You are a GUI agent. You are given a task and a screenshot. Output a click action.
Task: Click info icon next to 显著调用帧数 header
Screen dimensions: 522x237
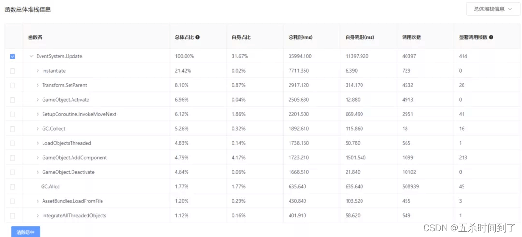click(x=491, y=37)
